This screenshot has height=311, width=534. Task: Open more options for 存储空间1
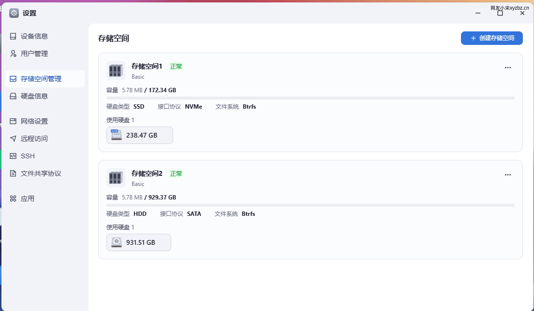508,68
